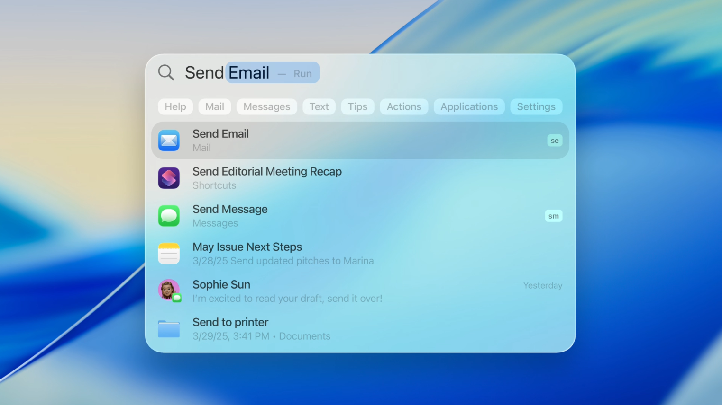This screenshot has height=405, width=722.
Task: Filter results by Settings
Action: [536, 107]
